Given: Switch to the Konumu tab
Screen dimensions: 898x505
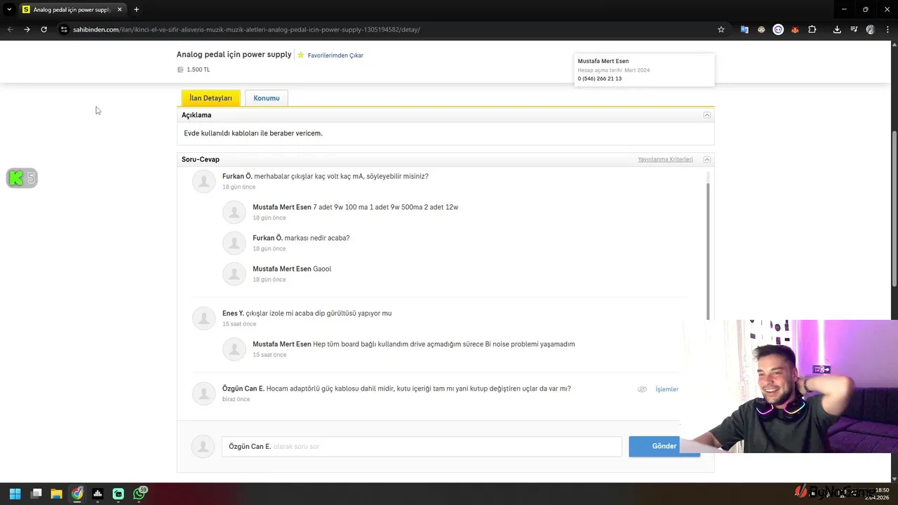Looking at the screenshot, I should tap(267, 98).
